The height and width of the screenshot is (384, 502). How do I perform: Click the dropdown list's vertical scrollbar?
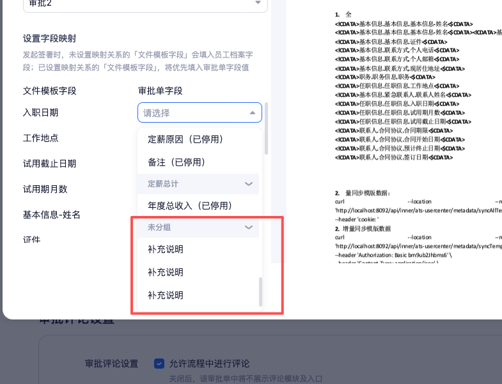click(x=260, y=291)
